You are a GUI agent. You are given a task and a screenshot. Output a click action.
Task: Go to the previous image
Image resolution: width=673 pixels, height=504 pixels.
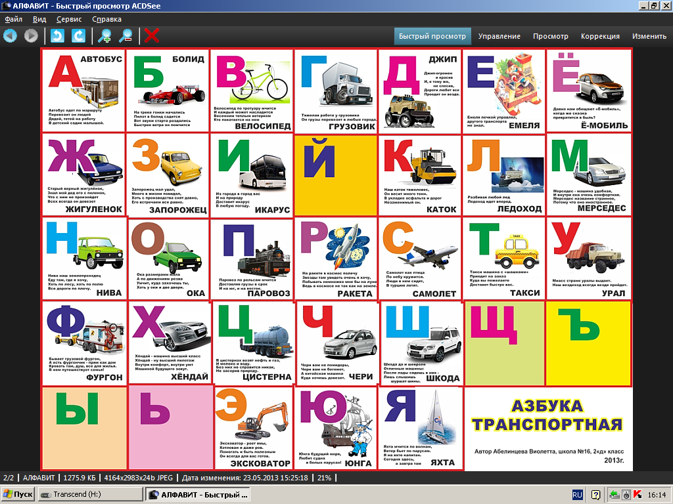tap(10, 35)
